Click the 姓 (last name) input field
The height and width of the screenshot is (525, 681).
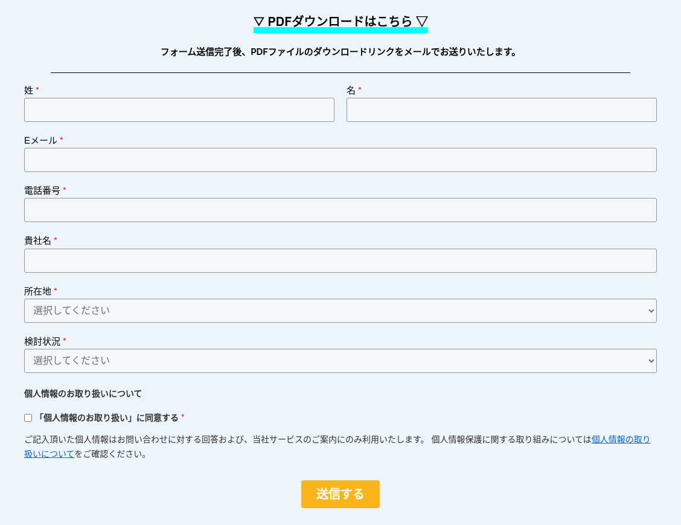179,110
